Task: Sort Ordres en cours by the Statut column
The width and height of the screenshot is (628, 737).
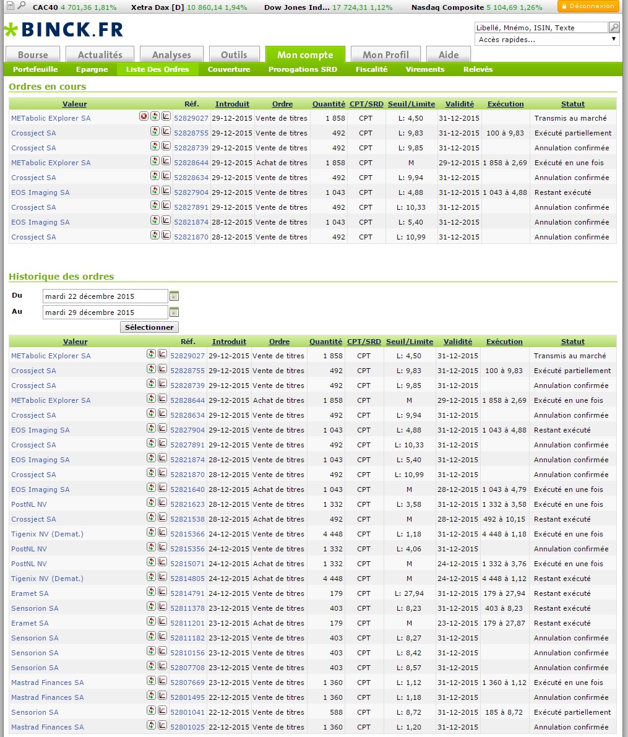Action: click(572, 104)
